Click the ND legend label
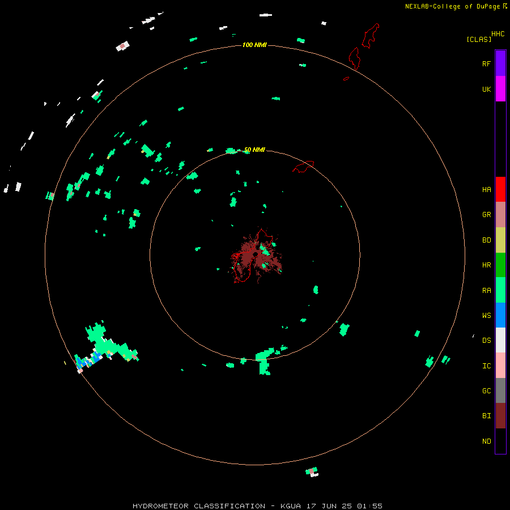This screenshot has width=510, height=510. tap(486, 441)
